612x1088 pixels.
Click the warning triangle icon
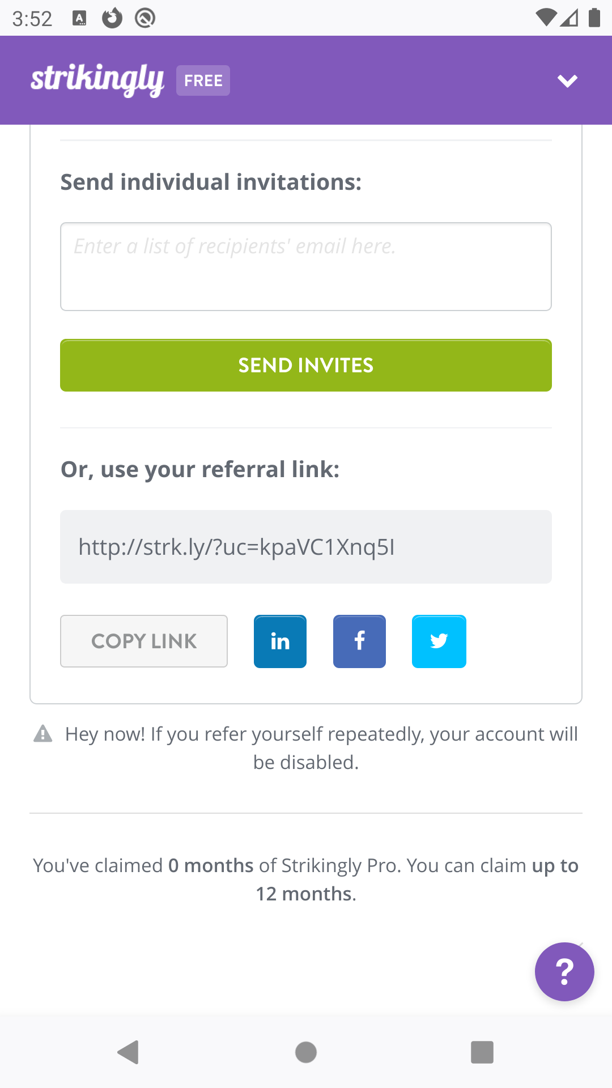point(43,734)
